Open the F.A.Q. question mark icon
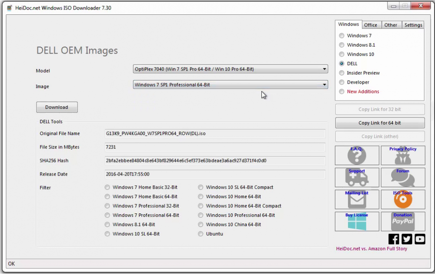435x274 pixels. (357, 156)
